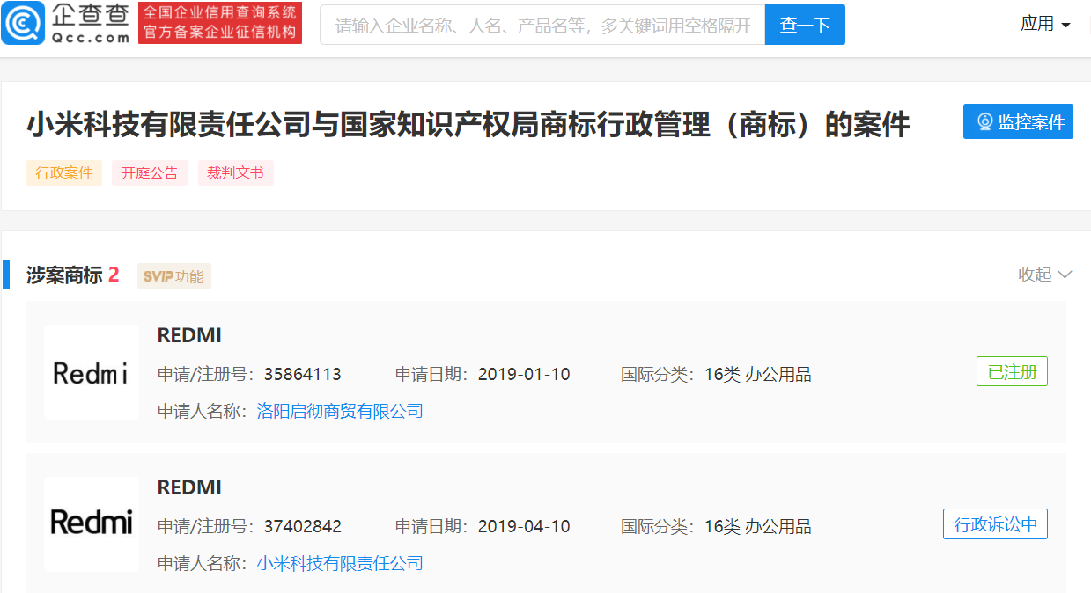Screen dimensions: 1091x593
Task: Click the red official credit system banner
Action: pos(220,24)
